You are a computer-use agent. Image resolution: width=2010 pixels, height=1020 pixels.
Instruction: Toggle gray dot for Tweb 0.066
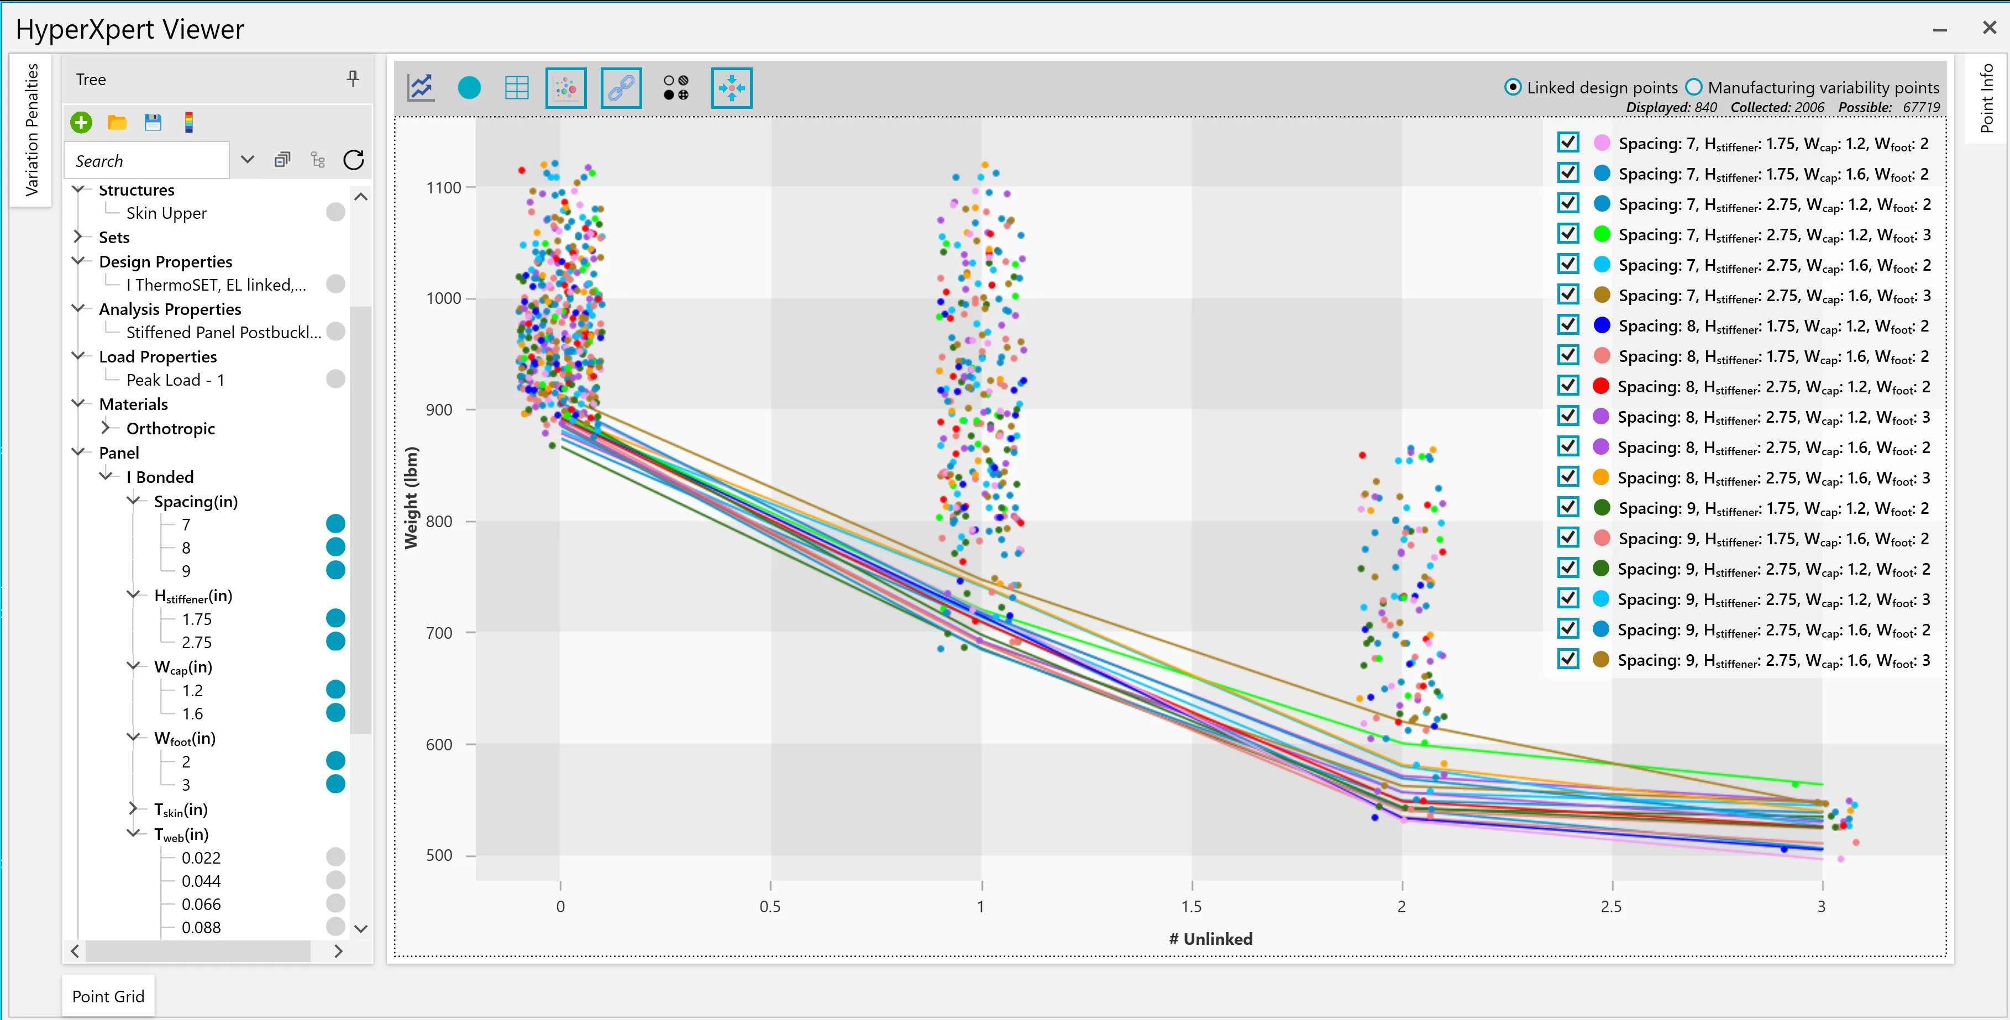click(x=335, y=904)
